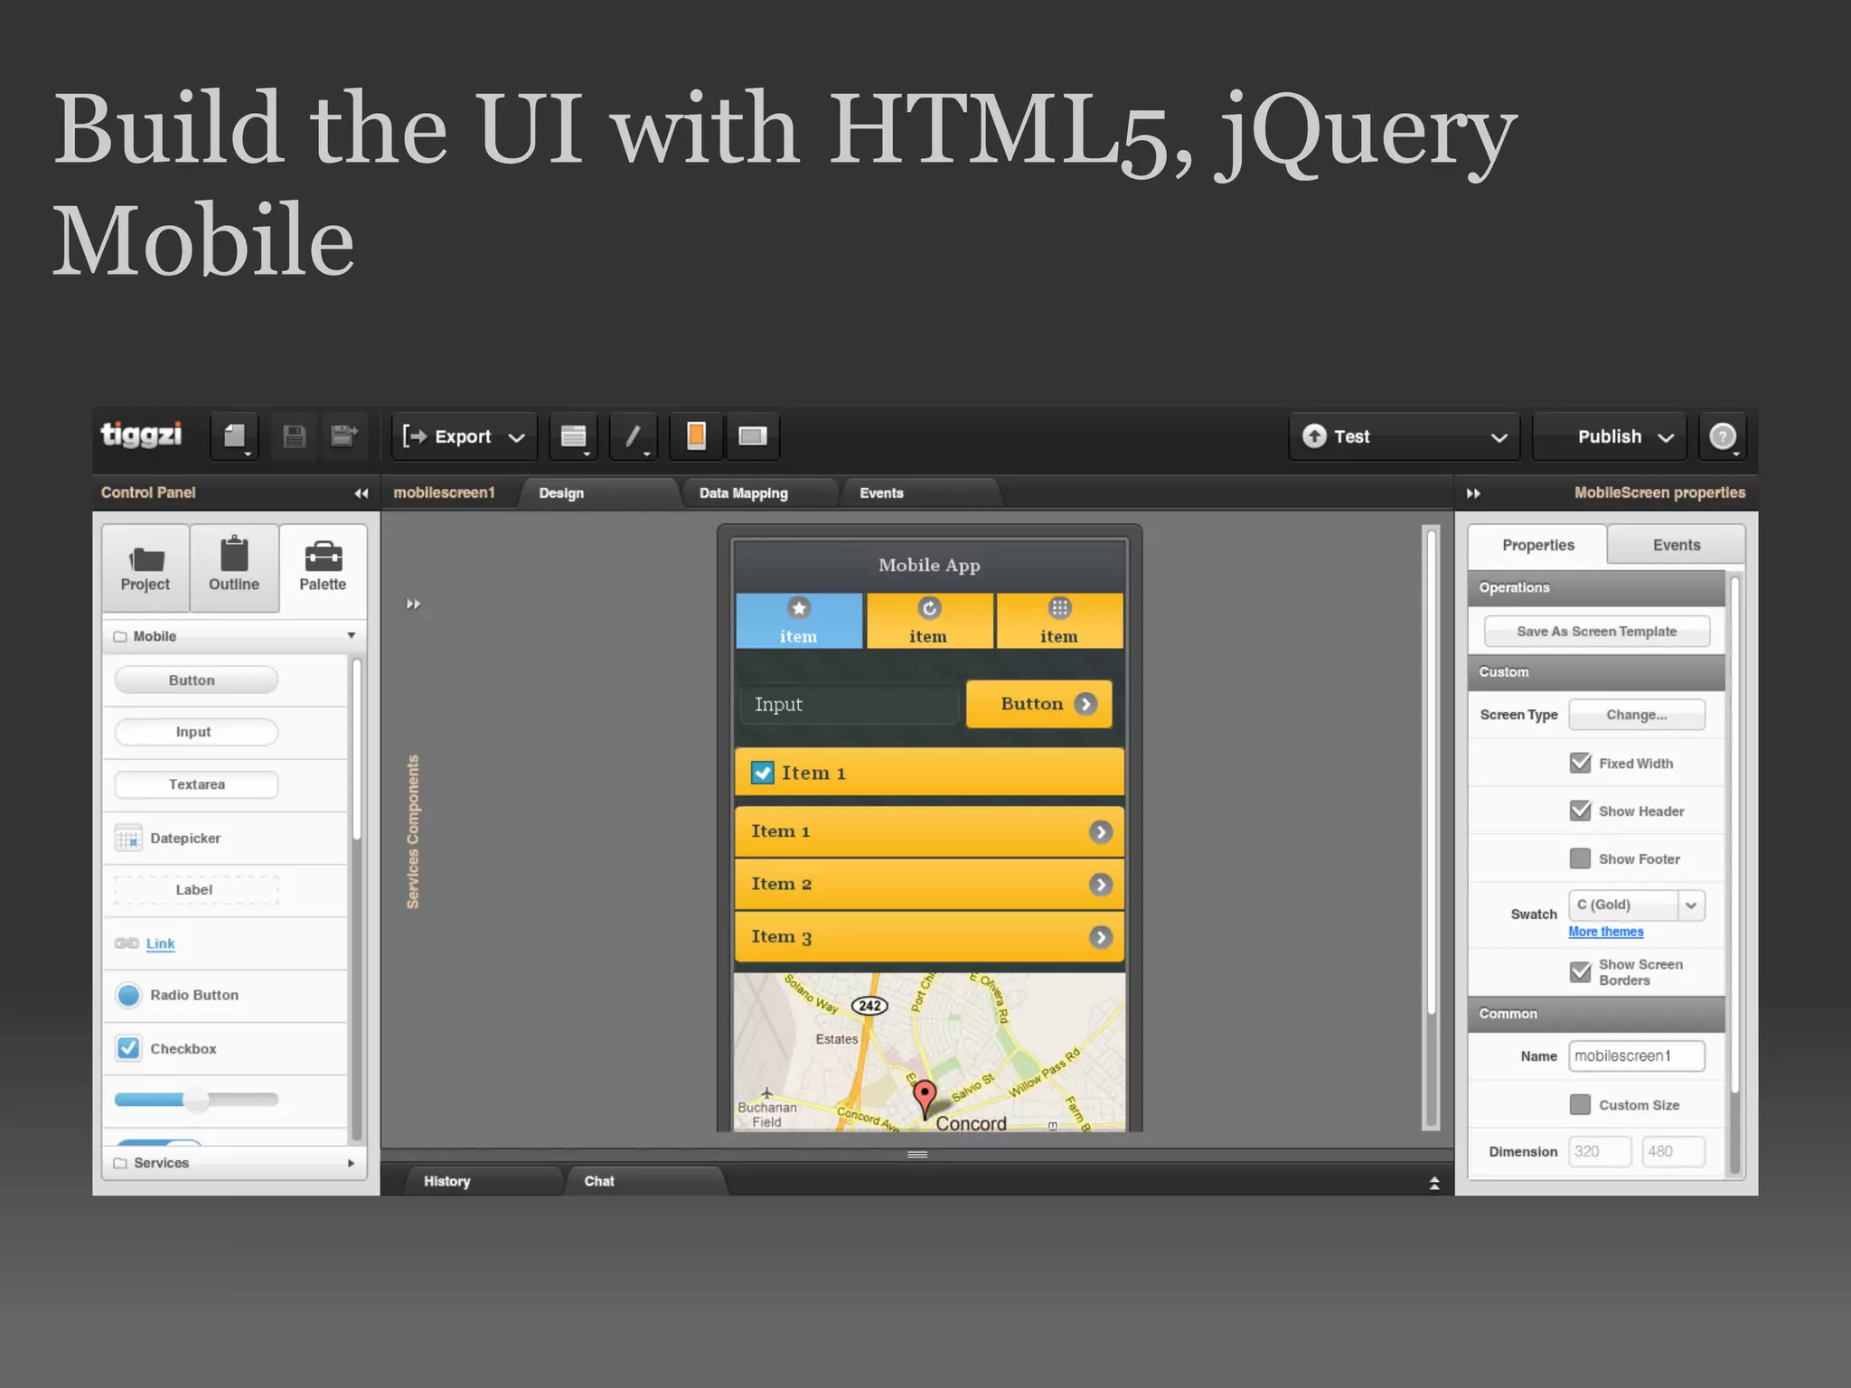
Task: Click the grid item in mobile navbar
Action: click(x=1059, y=621)
